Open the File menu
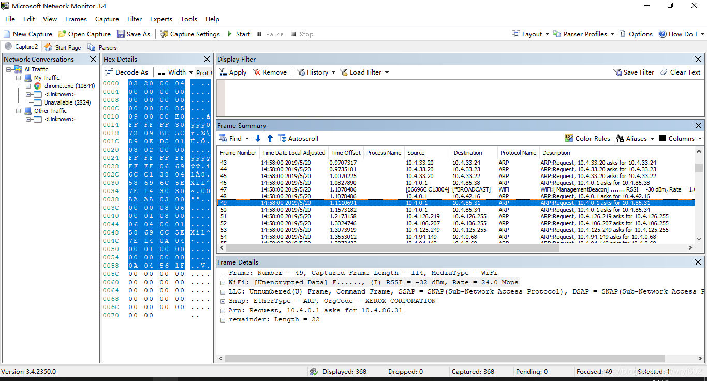This screenshot has height=381, width=707. [x=10, y=19]
